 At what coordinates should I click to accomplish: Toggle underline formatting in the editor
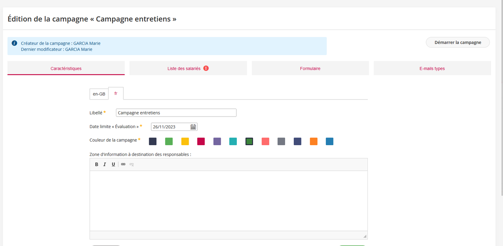pyautogui.click(x=113, y=164)
